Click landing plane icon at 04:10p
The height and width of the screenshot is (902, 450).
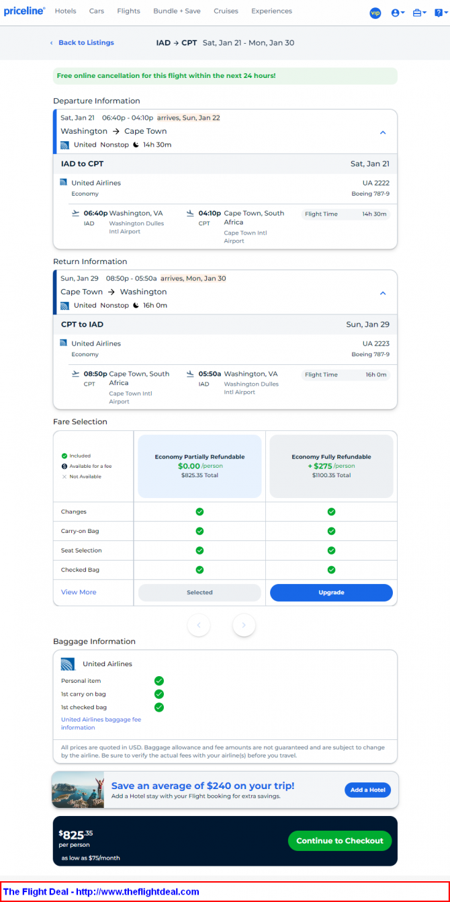[190, 213]
